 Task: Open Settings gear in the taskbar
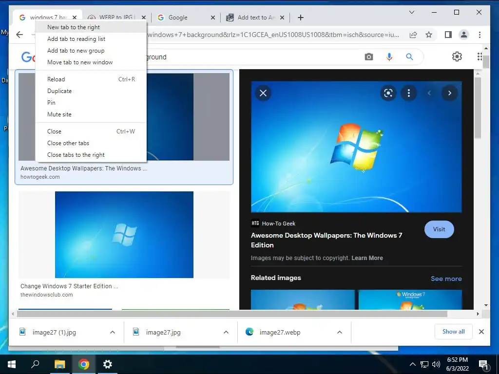pos(108,364)
